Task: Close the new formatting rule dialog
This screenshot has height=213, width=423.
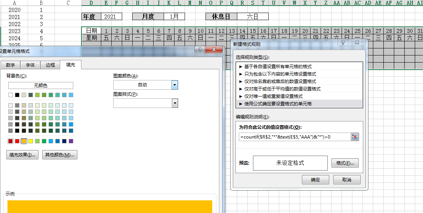Action: (x=357, y=42)
